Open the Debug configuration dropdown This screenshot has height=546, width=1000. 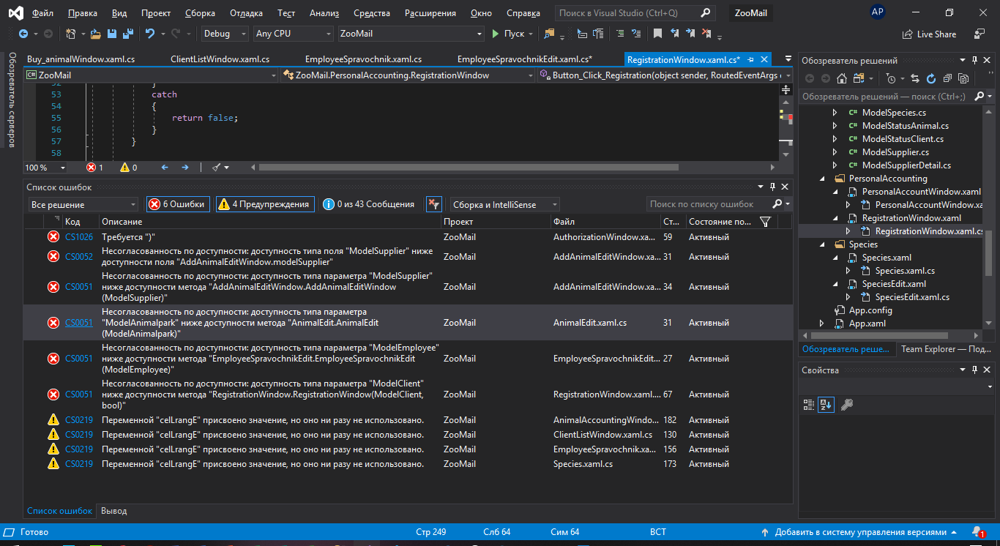click(224, 34)
